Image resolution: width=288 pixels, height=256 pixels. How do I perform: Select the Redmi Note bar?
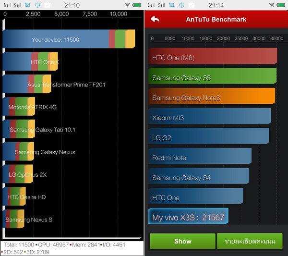coord(200,156)
